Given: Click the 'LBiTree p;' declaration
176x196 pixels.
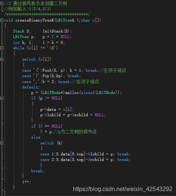Looking at the screenshot, I should pos(24,37).
